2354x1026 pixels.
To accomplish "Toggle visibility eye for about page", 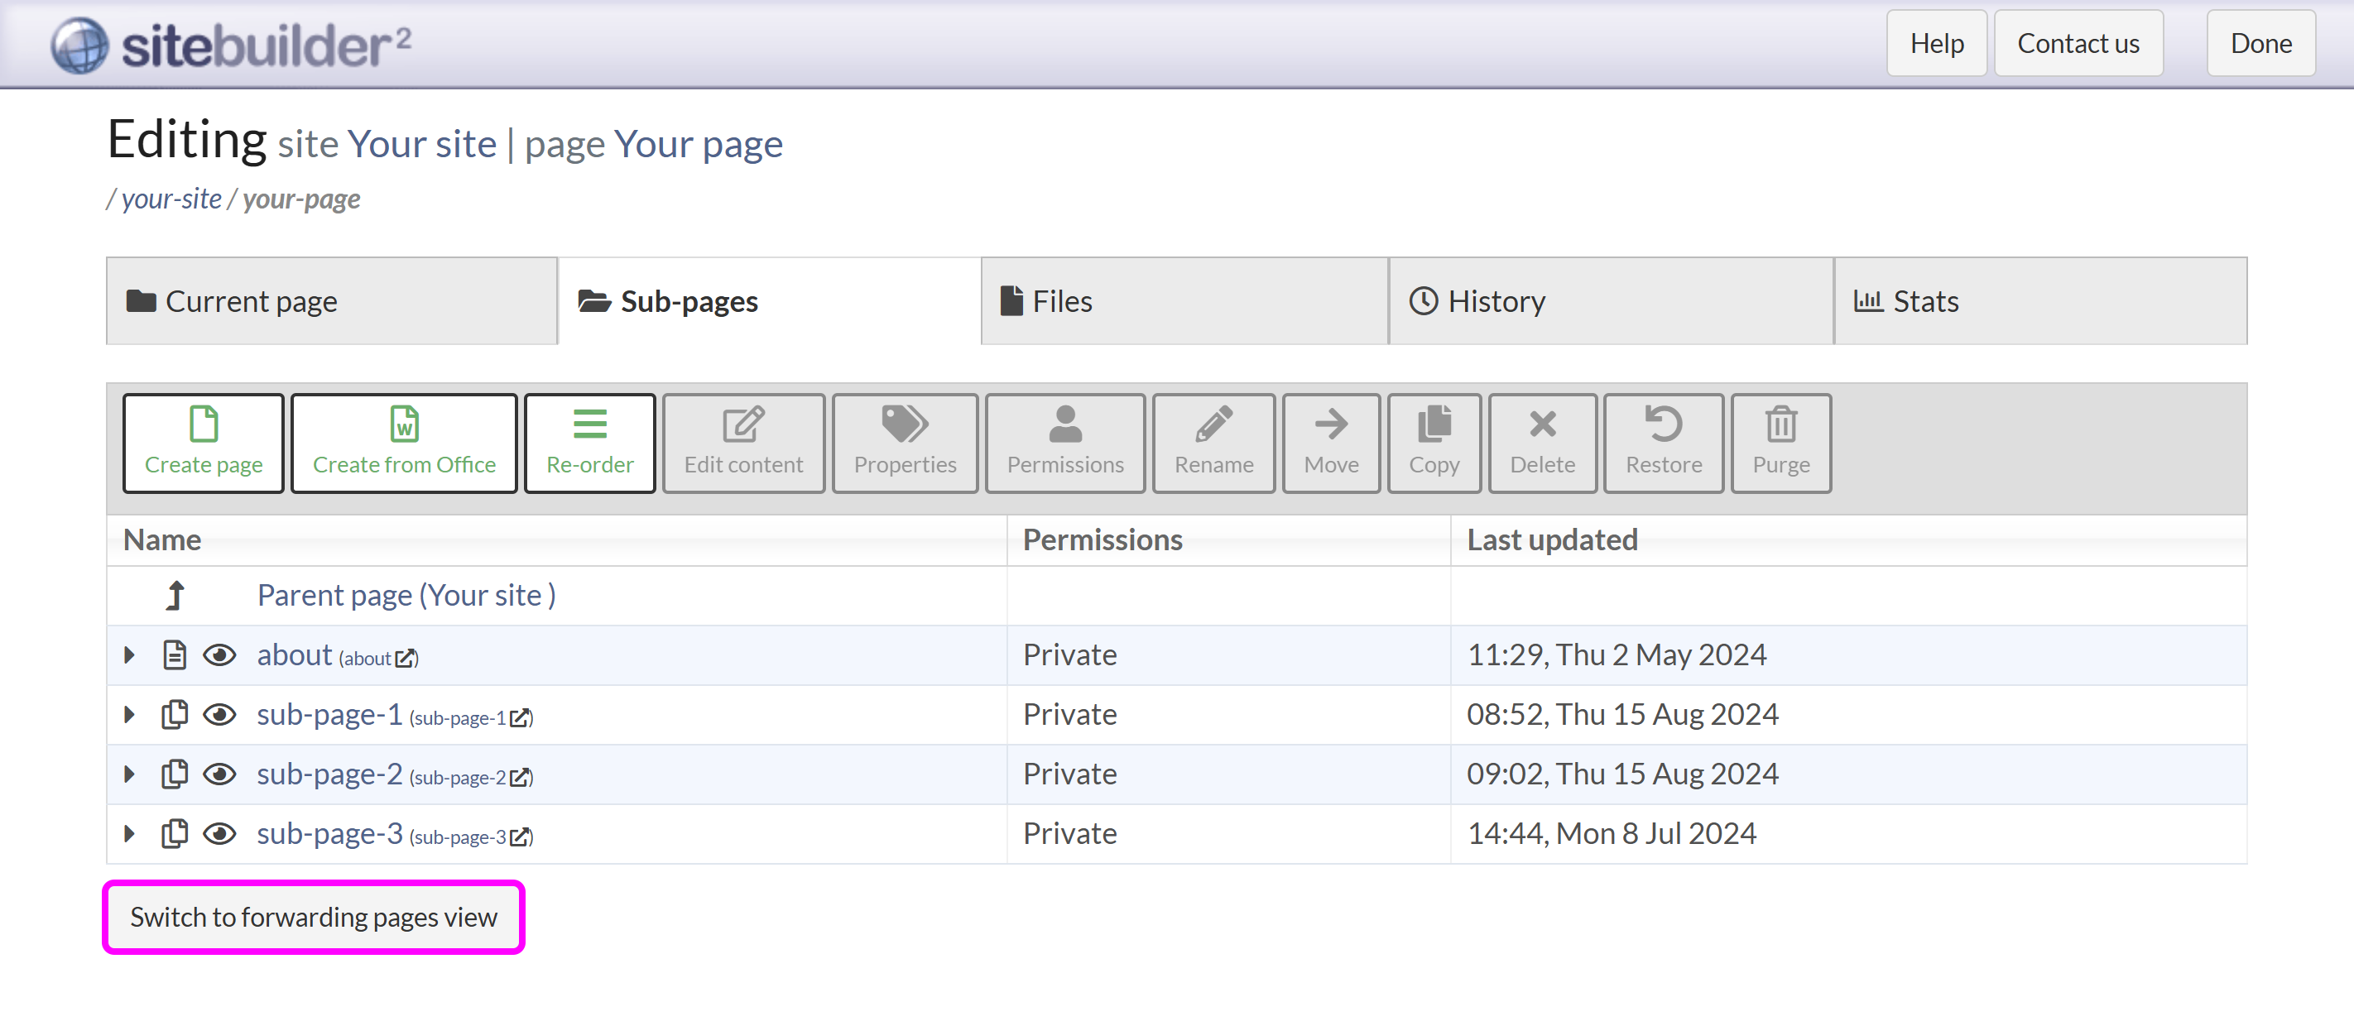I will (x=219, y=655).
